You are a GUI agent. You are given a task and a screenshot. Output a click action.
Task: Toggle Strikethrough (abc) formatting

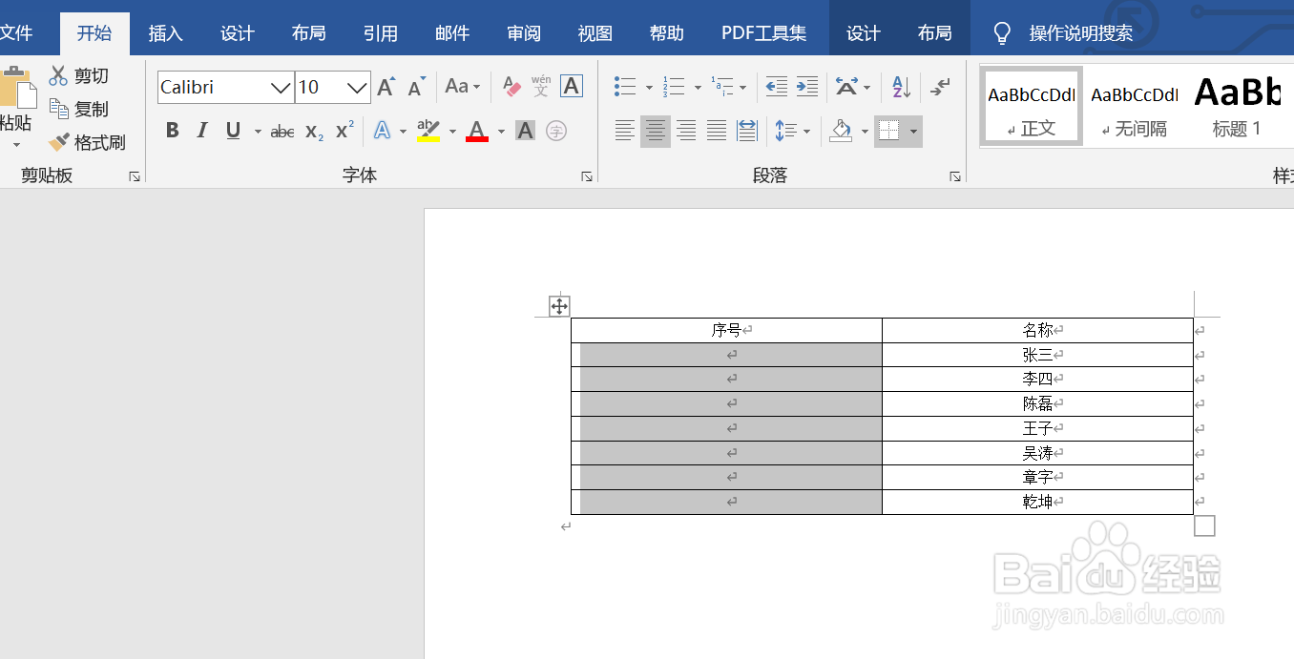click(x=282, y=132)
